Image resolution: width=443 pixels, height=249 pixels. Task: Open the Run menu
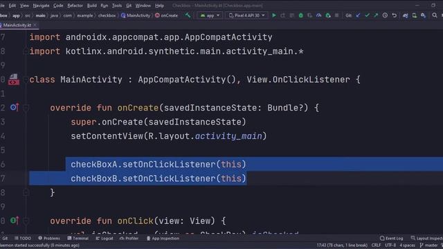105,6
